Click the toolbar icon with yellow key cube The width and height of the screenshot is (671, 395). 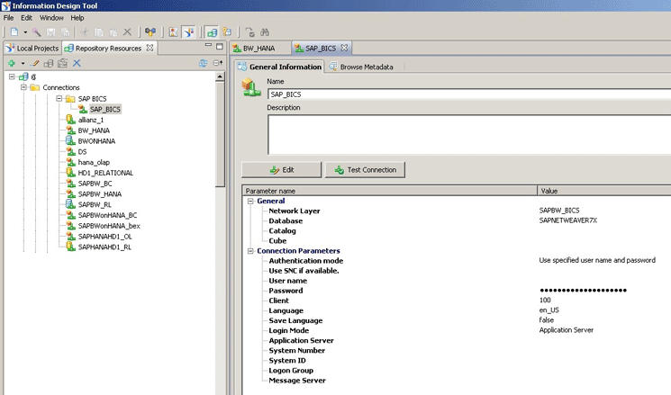226,32
